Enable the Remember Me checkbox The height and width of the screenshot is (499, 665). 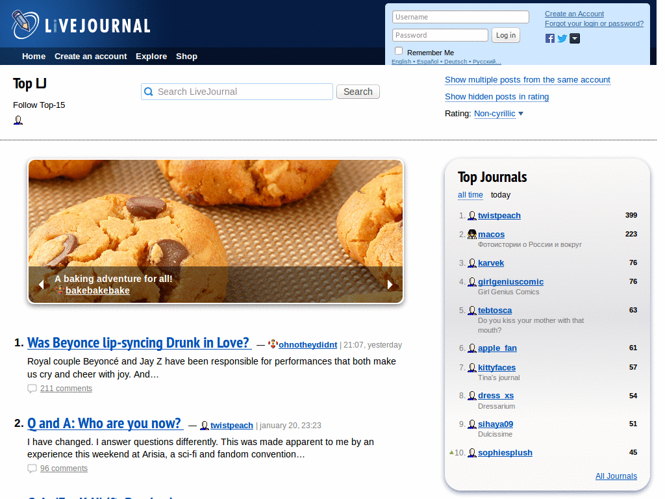click(398, 50)
